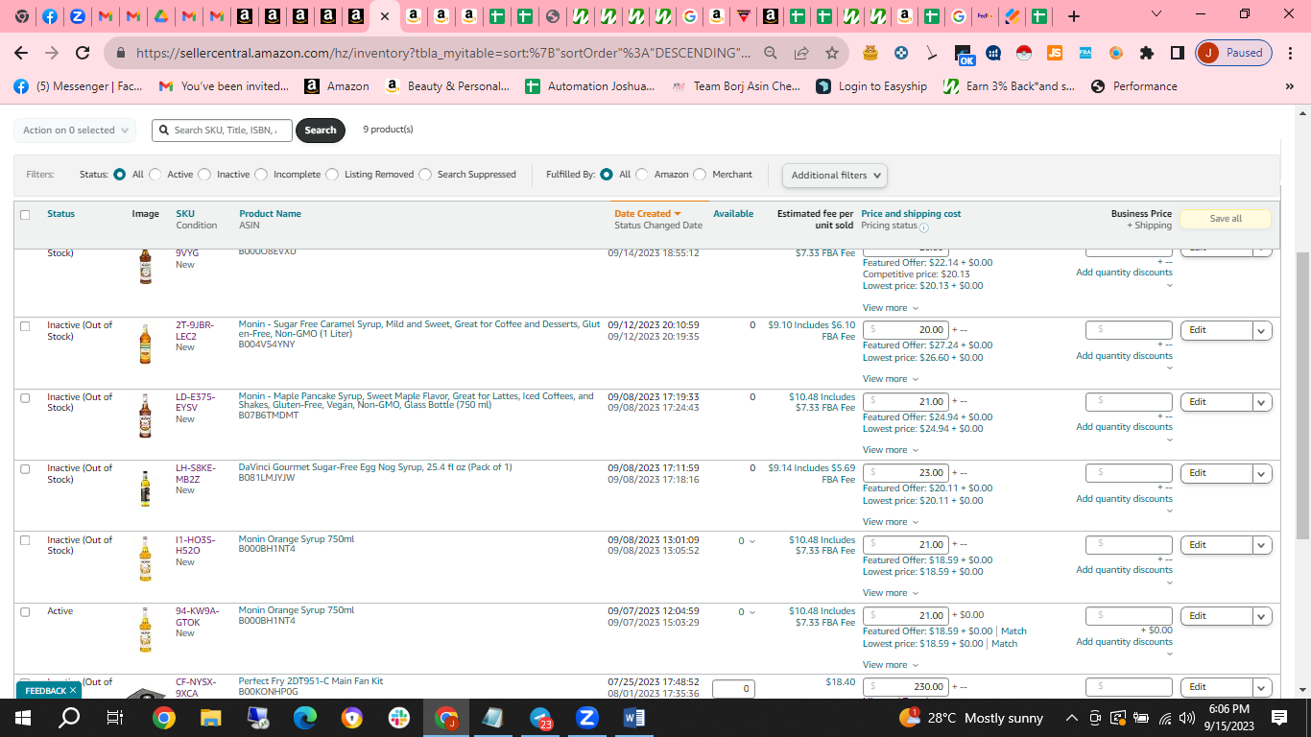Screen dimensions: 1311x737
Task: Check the DaVinci Egg Nog Syrup row
Action: click(x=25, y=469)
